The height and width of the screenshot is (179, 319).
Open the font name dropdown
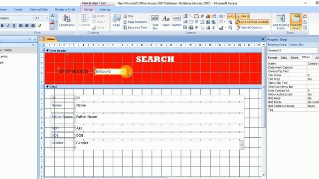[x=33, y=18]
